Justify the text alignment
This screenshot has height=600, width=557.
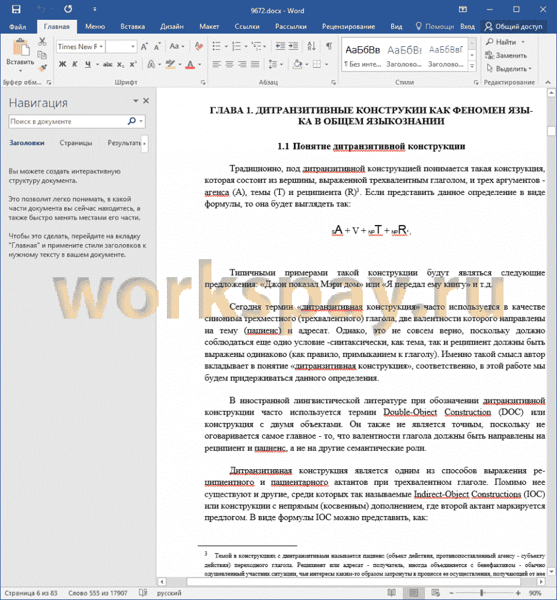click(x=255, y=64)
